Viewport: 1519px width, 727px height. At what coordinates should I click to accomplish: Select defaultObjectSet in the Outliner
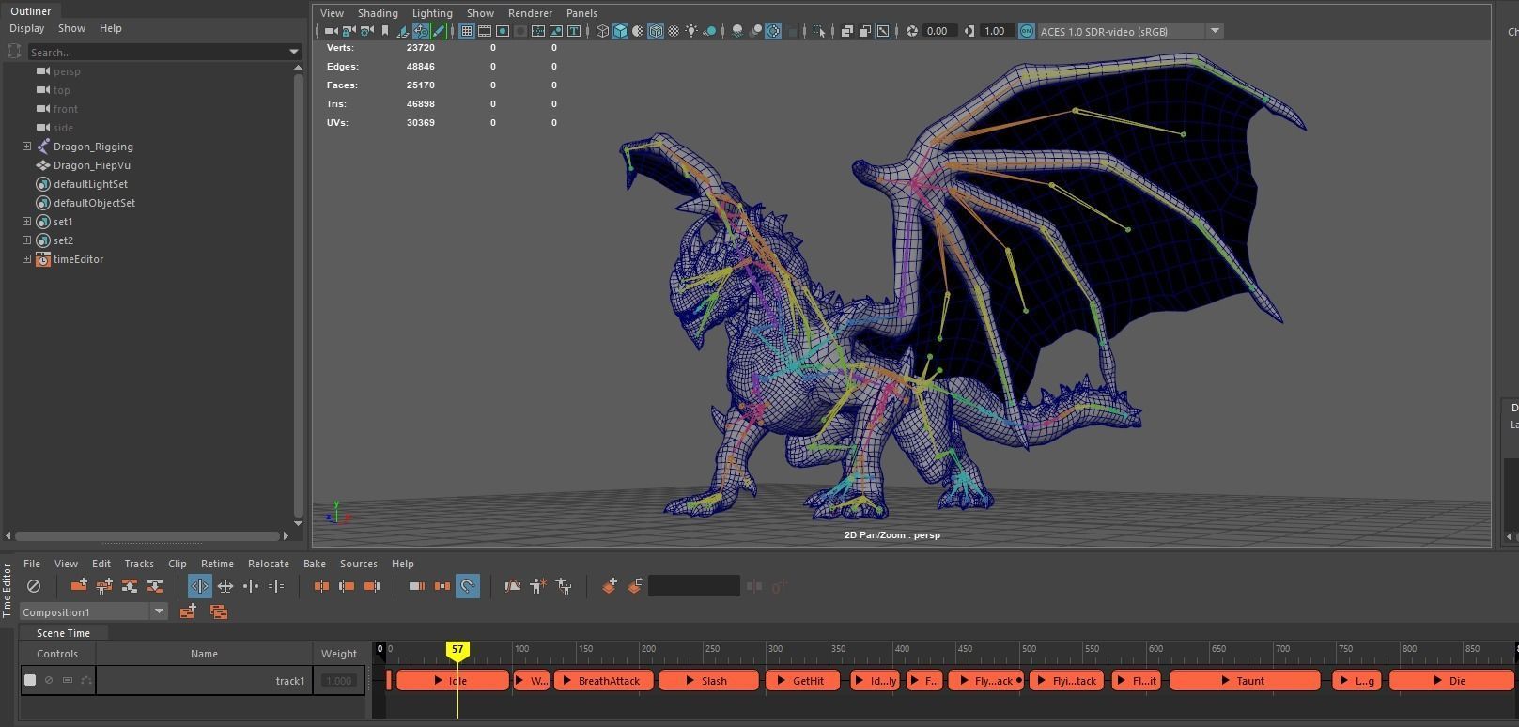tap(94, 203)
